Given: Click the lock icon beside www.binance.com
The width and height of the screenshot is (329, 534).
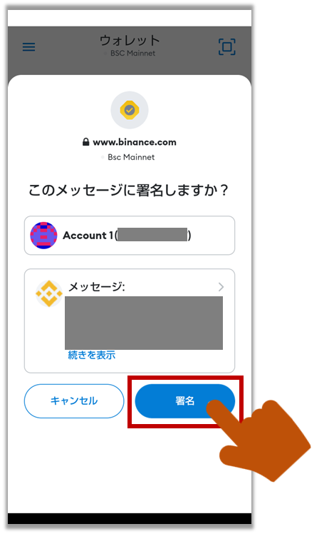Looking at the screenshot, I should pyautogui.click(x=86, y=142).
